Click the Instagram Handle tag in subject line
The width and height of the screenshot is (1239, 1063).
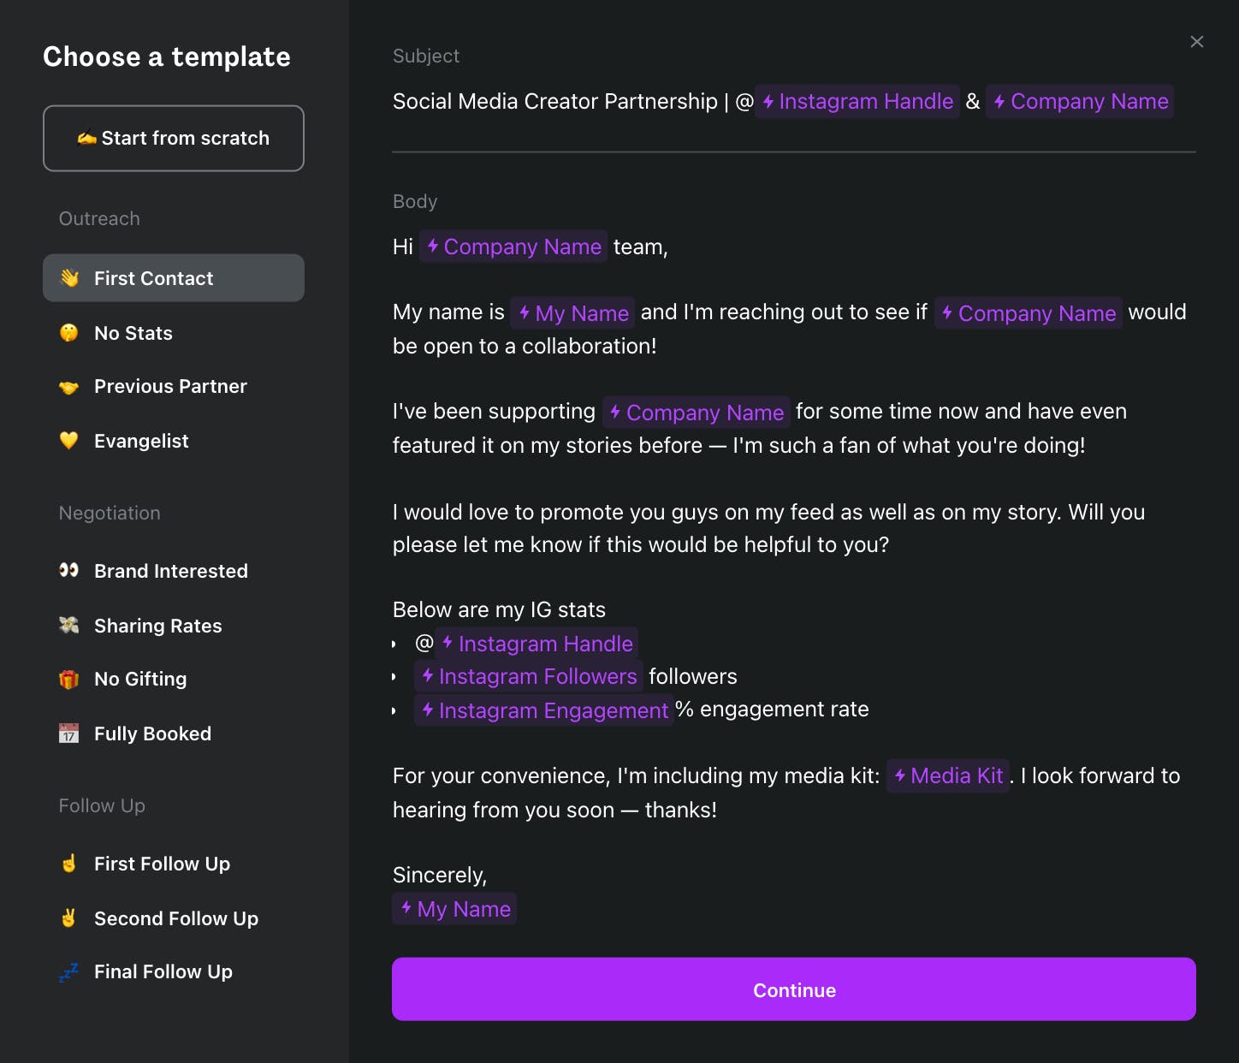(x=857, y=102)
